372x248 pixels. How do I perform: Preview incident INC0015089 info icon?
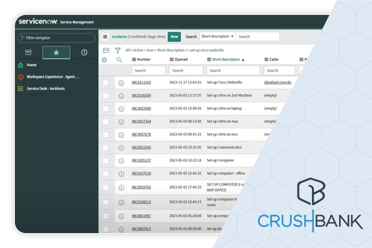122,109
